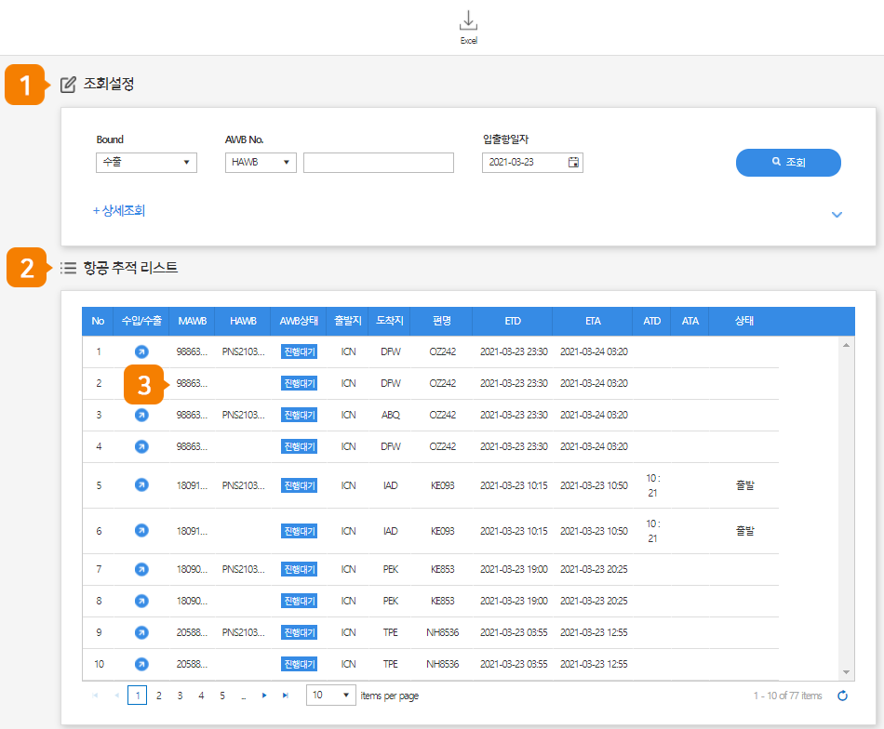Open more pages with the ellipsis
This screenshot has width=884, height=729.
tap(243, 696)
